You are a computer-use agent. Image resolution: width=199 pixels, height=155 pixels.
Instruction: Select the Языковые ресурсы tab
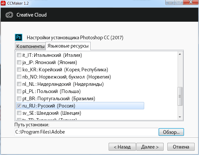coord(68,46)
